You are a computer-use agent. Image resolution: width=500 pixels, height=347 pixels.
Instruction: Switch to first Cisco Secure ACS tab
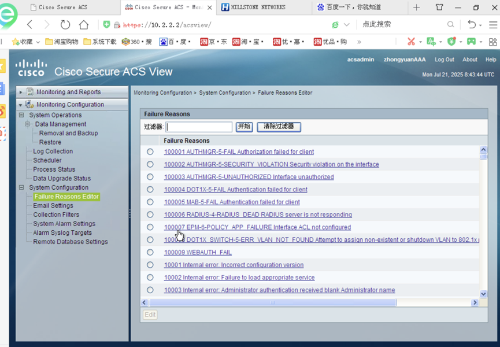(60, 7)
